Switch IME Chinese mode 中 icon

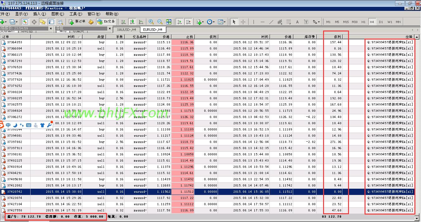8,125
